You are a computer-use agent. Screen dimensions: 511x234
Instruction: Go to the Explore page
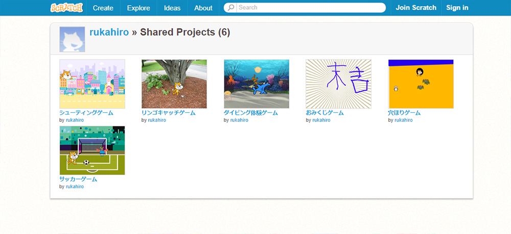[138, 8]
